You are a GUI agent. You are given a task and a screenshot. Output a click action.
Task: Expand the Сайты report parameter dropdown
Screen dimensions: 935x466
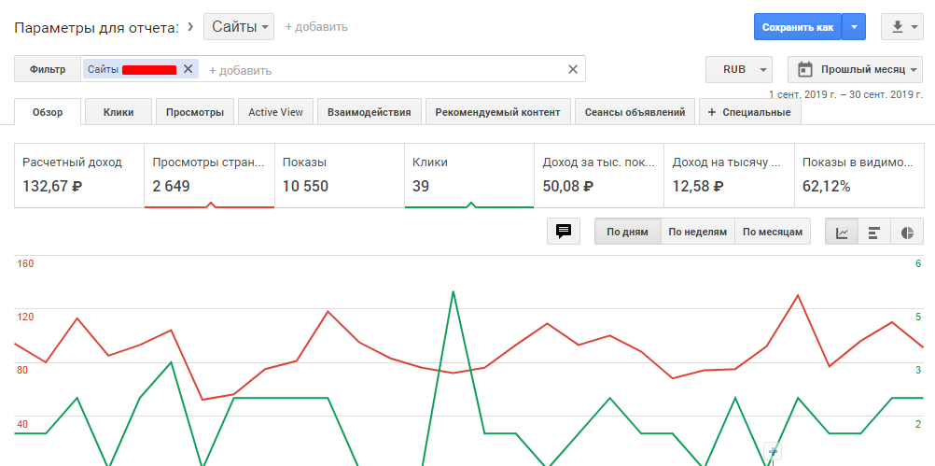click(239, 27)
